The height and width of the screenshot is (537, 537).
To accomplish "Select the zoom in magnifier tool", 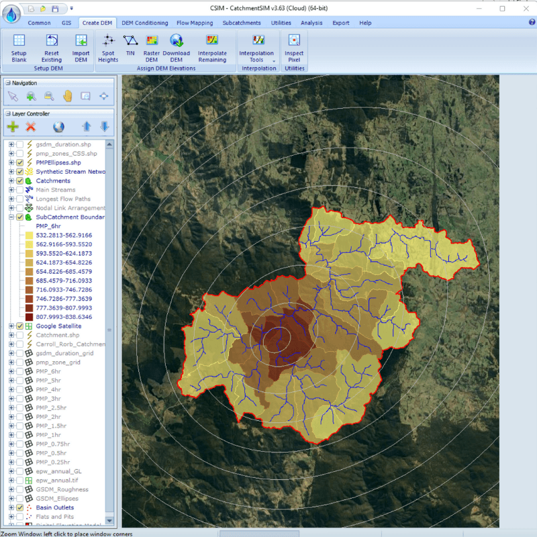I will (x=31, y=96).
